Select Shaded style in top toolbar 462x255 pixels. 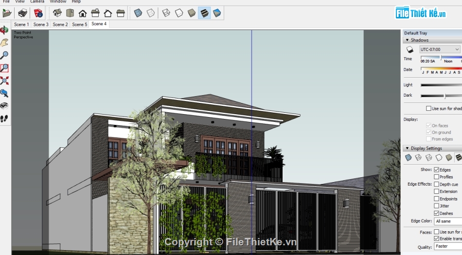tap(192, 13)
